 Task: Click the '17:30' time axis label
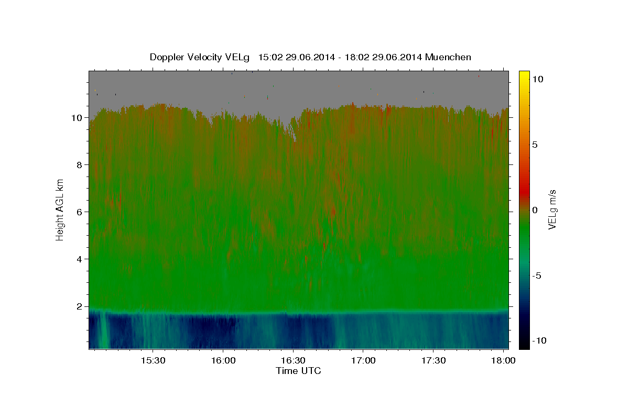[x=433, y=360]
